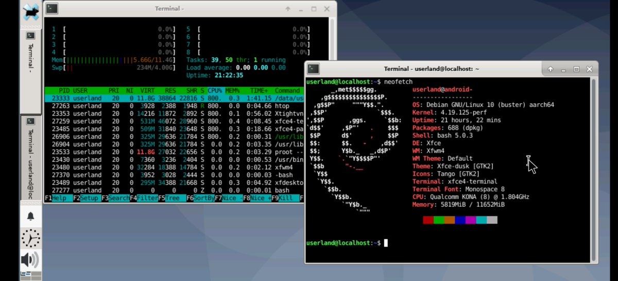
Task: Sort by NI column header
Action: click(130, 90)
